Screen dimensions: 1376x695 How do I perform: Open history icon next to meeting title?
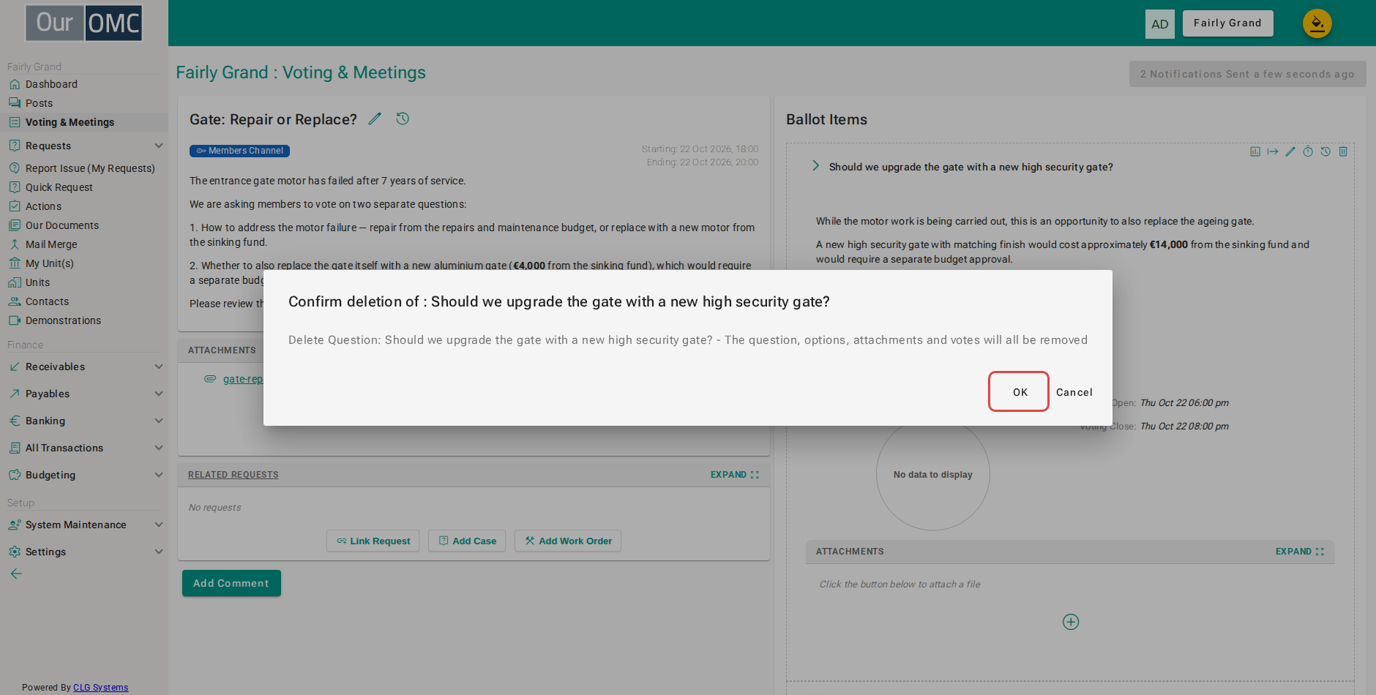403,119
